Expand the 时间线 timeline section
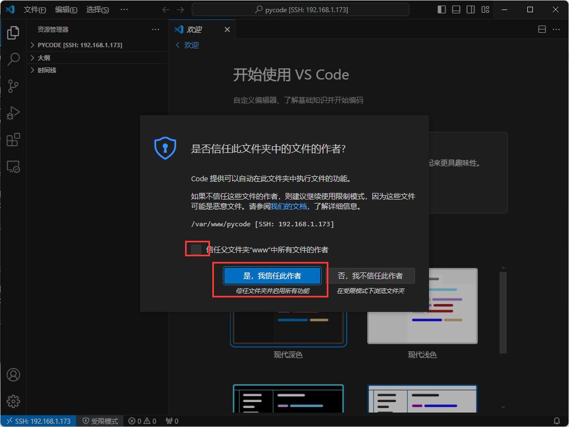The width and height of the screenshot is (569, 427). click(47, 71)
